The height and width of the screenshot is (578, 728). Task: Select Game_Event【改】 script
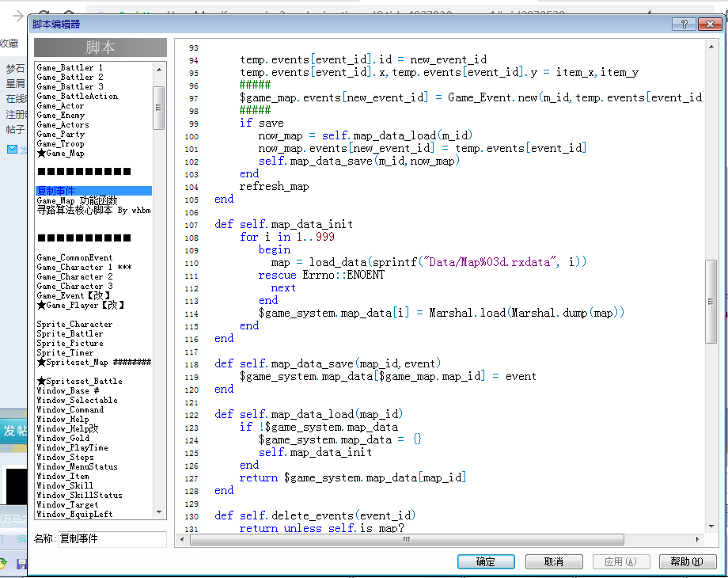[74, 295]
